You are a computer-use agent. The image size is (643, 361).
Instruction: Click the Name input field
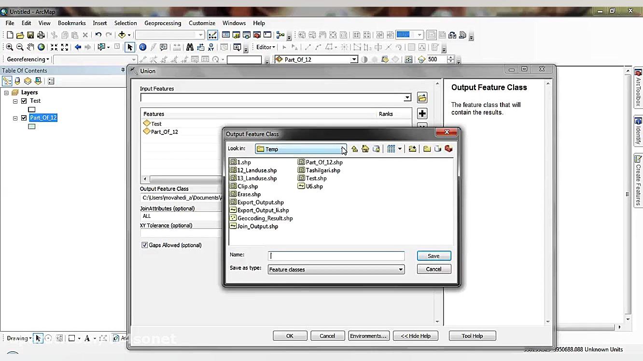[x=336, y=256]
